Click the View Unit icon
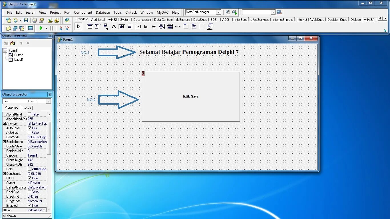 [x=9, y=28]
